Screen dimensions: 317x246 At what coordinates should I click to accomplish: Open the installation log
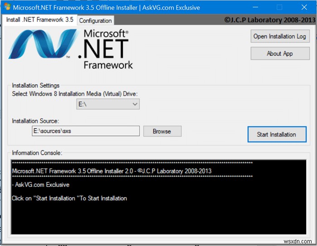point(280,36)
